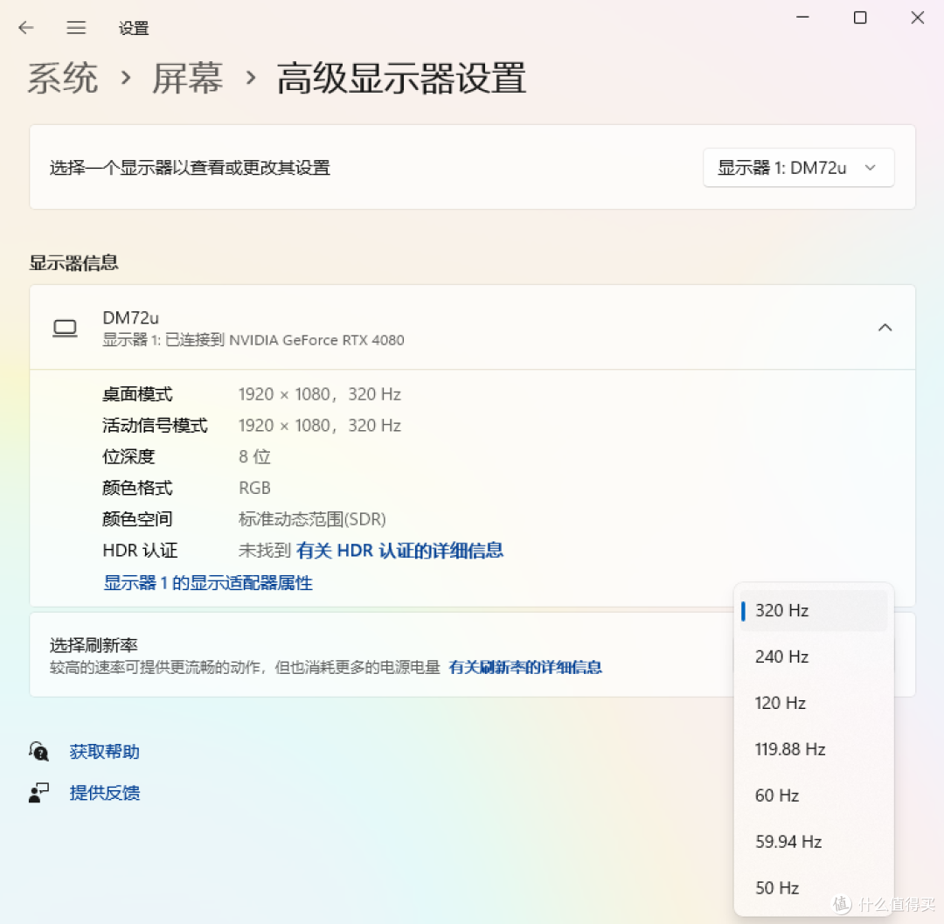Open display adapter properties for monitor 1
Viewport: 944px width, 924px height.
click(208, 583)
